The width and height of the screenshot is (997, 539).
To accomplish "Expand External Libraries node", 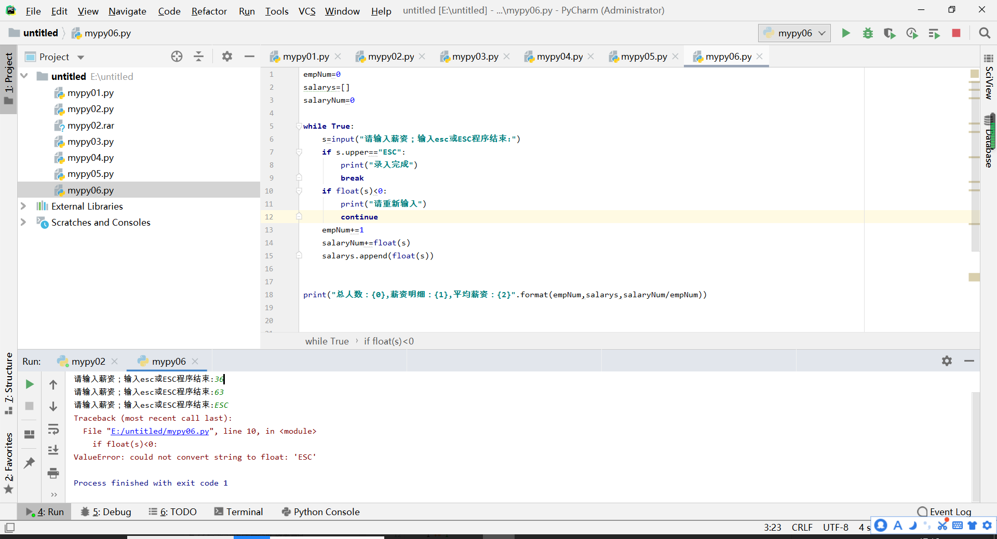I will click(23, 206).
